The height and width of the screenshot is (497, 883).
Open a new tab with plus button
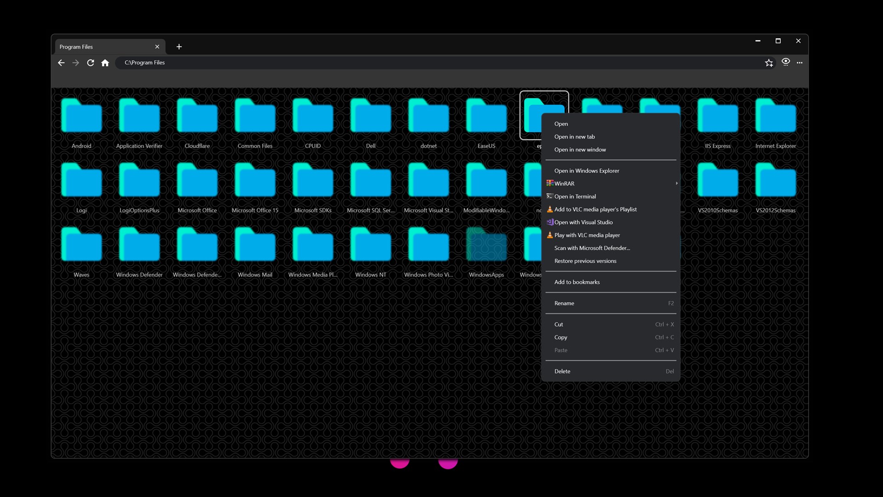[x=179, y=46]
